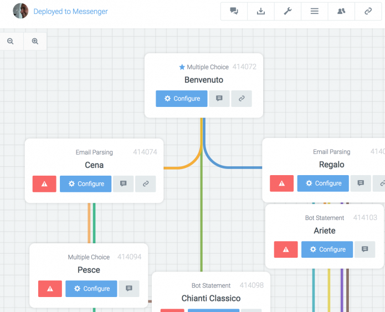Screen dimensions: 385x312
Task: Click block ID 414074
Action: point(145,152)
